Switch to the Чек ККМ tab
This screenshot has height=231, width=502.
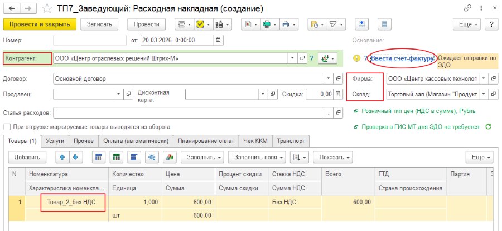(255, 141)
